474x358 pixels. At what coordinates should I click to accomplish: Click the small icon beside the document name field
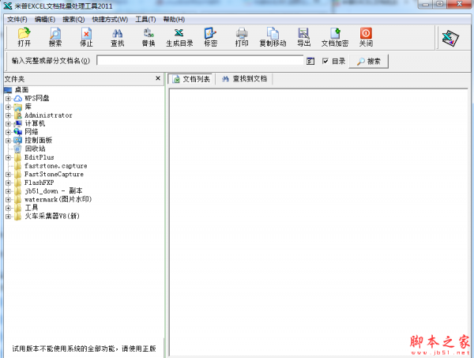click(x=310, y=61)
